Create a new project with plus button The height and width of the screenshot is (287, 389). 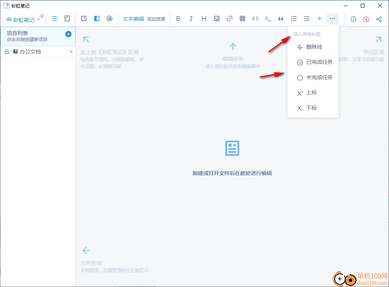[68, 34]
